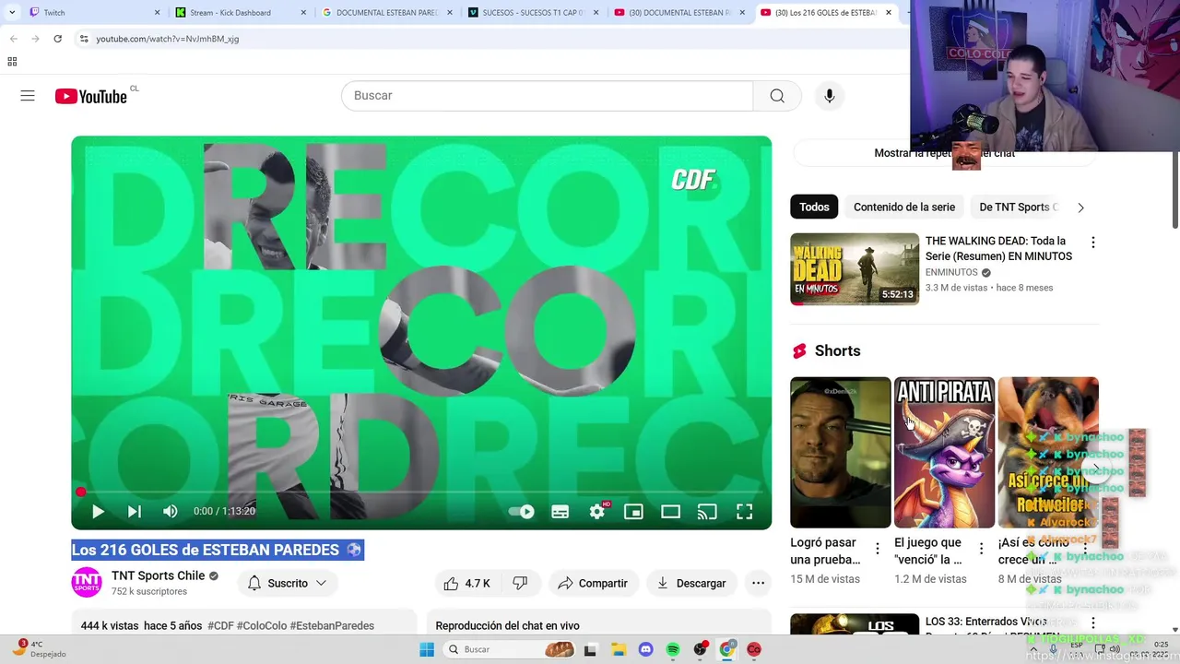1180x664 pixels.
Task: Open the Logró pasar una prueba short
Action: click(x=841, y=452)
